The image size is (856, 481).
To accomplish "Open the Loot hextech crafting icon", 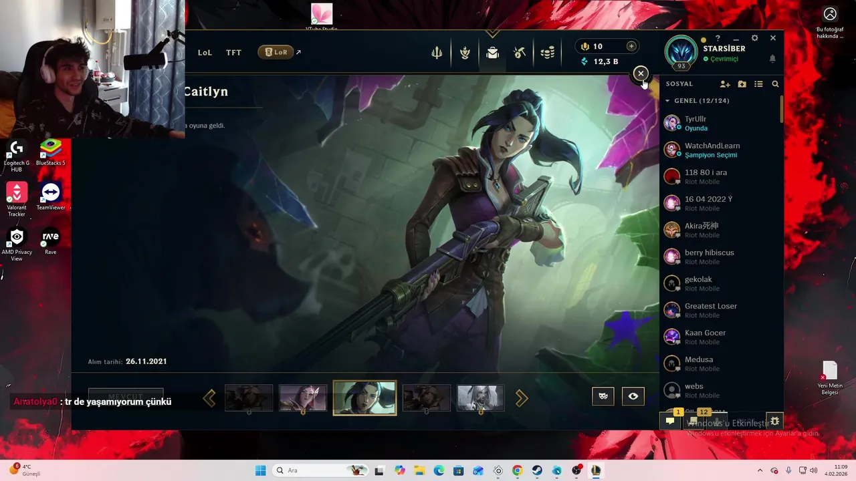I will (x=465, y=53).
